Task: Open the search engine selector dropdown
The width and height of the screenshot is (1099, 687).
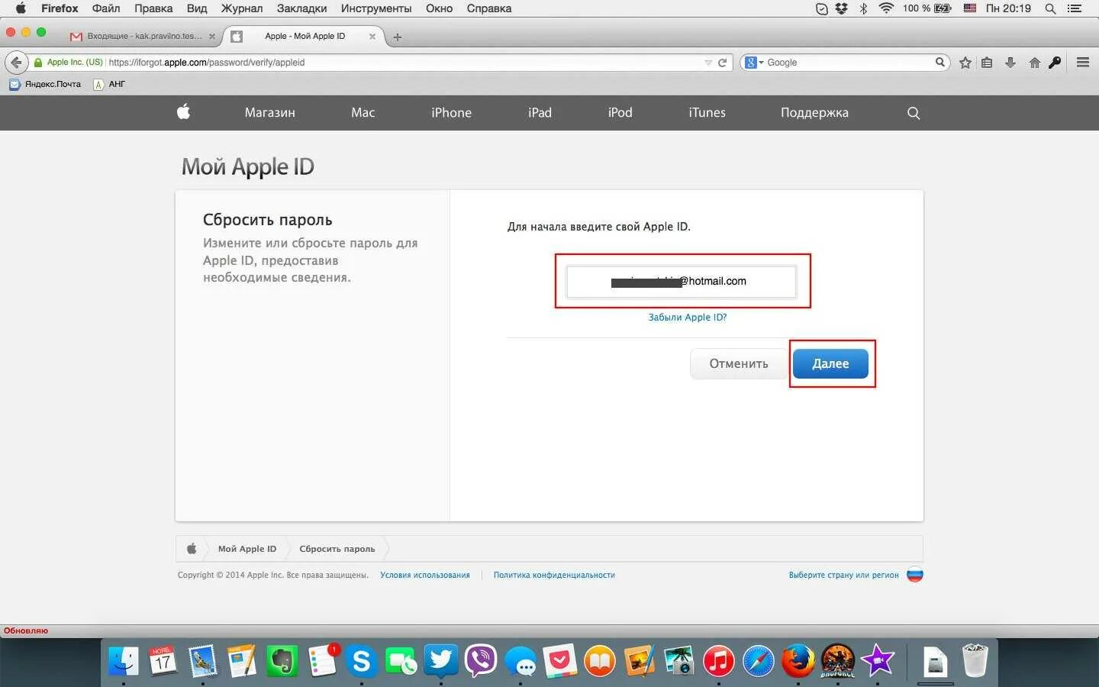Action: [753, 63]
